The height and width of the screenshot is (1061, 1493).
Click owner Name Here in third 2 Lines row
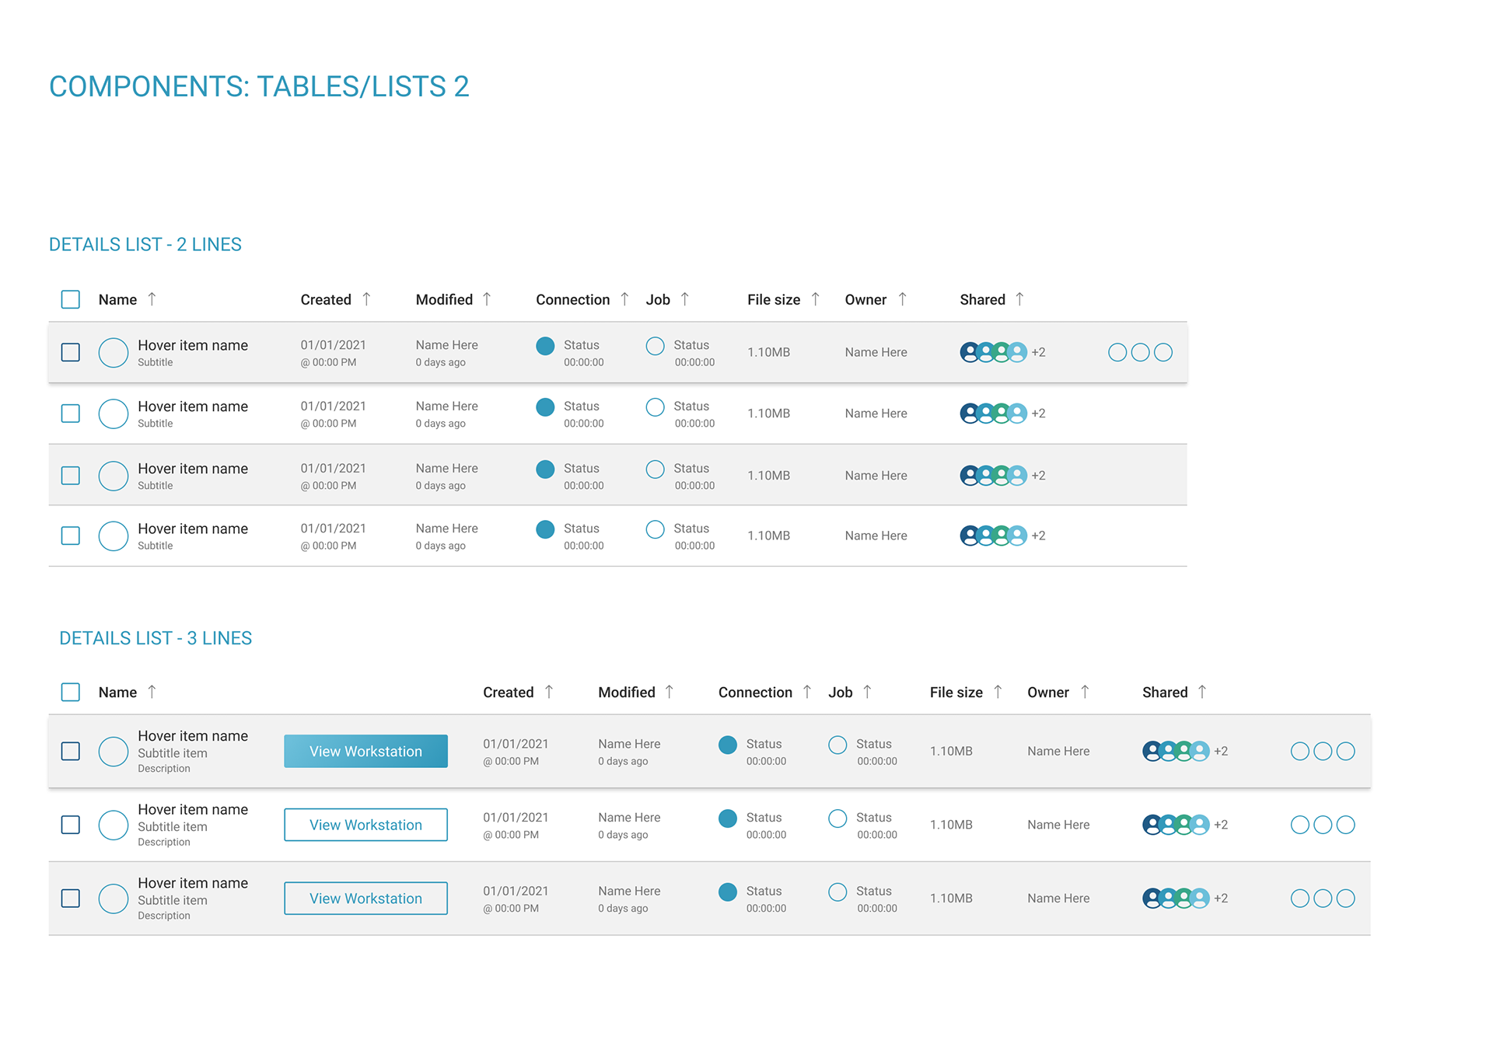click(876, 476)
